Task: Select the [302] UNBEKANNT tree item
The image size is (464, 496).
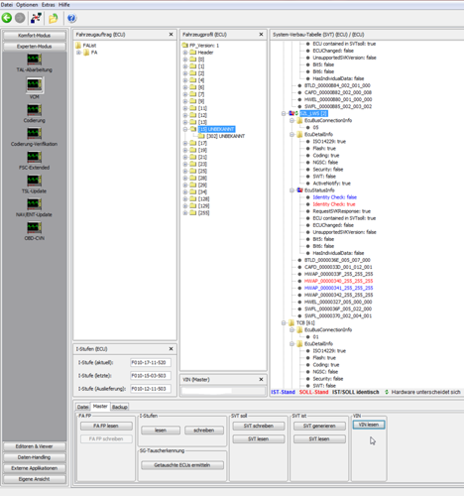Action: [x=225, y=136]
